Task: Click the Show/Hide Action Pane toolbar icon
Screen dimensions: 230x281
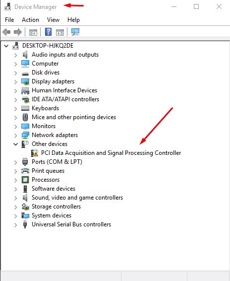Action: [60, 32]
